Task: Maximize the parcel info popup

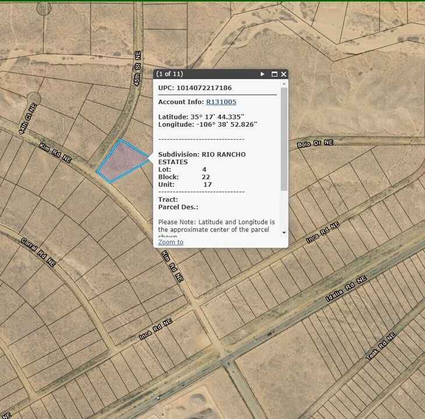Action: 274,74
